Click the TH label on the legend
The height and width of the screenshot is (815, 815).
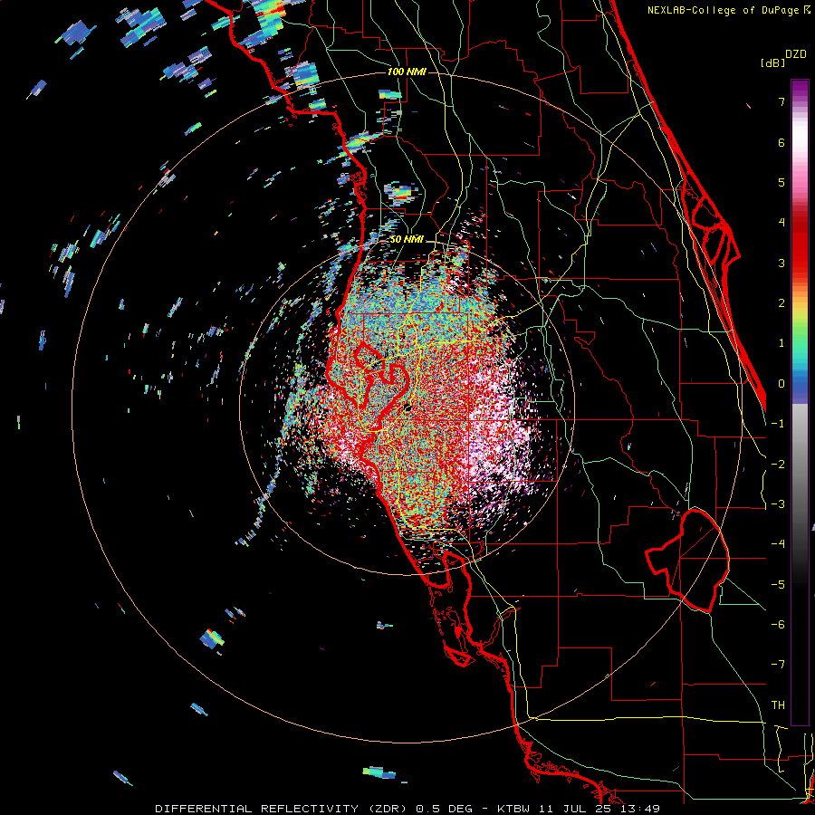778,705
